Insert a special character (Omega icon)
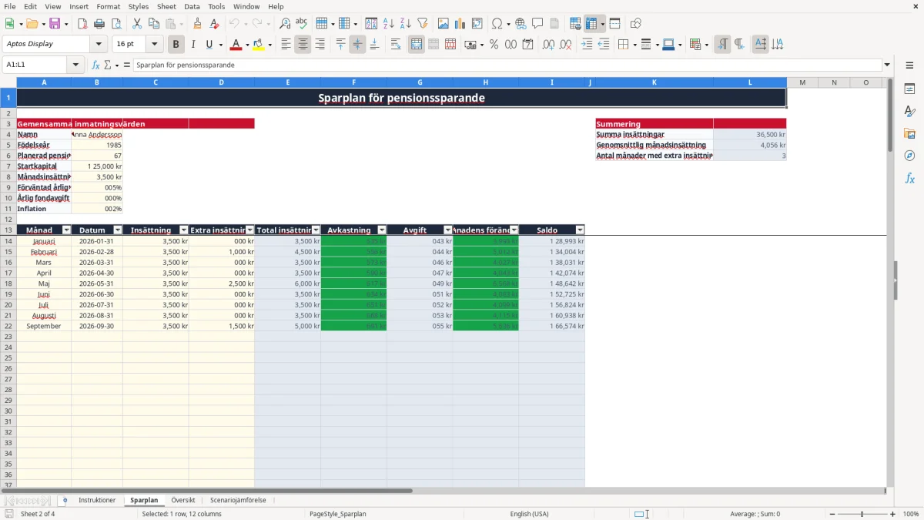924x520 pixels. (x=497, y=24)
